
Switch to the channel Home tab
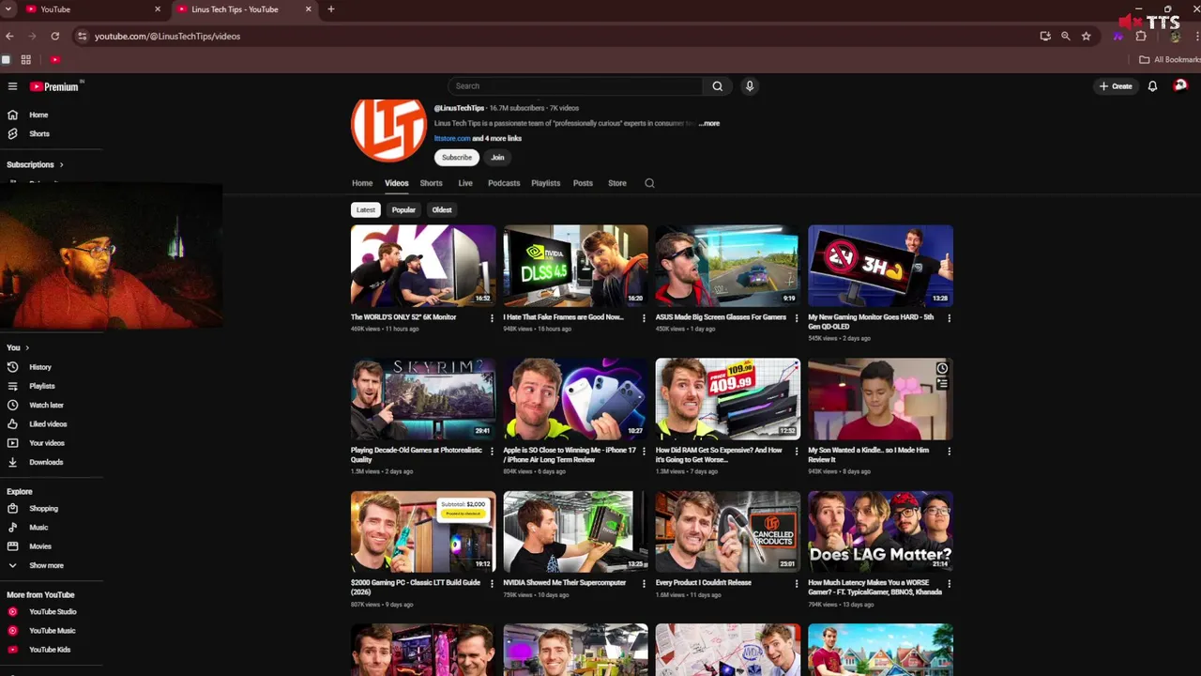pyautogui.click(x=362, y=183)
